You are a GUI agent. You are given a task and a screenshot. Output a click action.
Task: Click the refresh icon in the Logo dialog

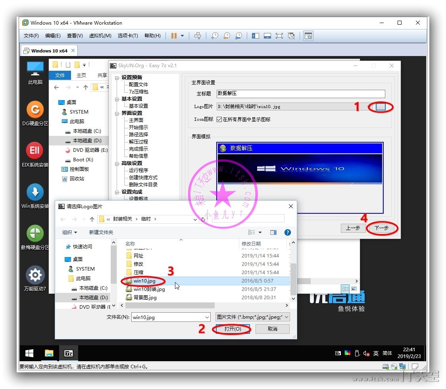pos(203,219)
